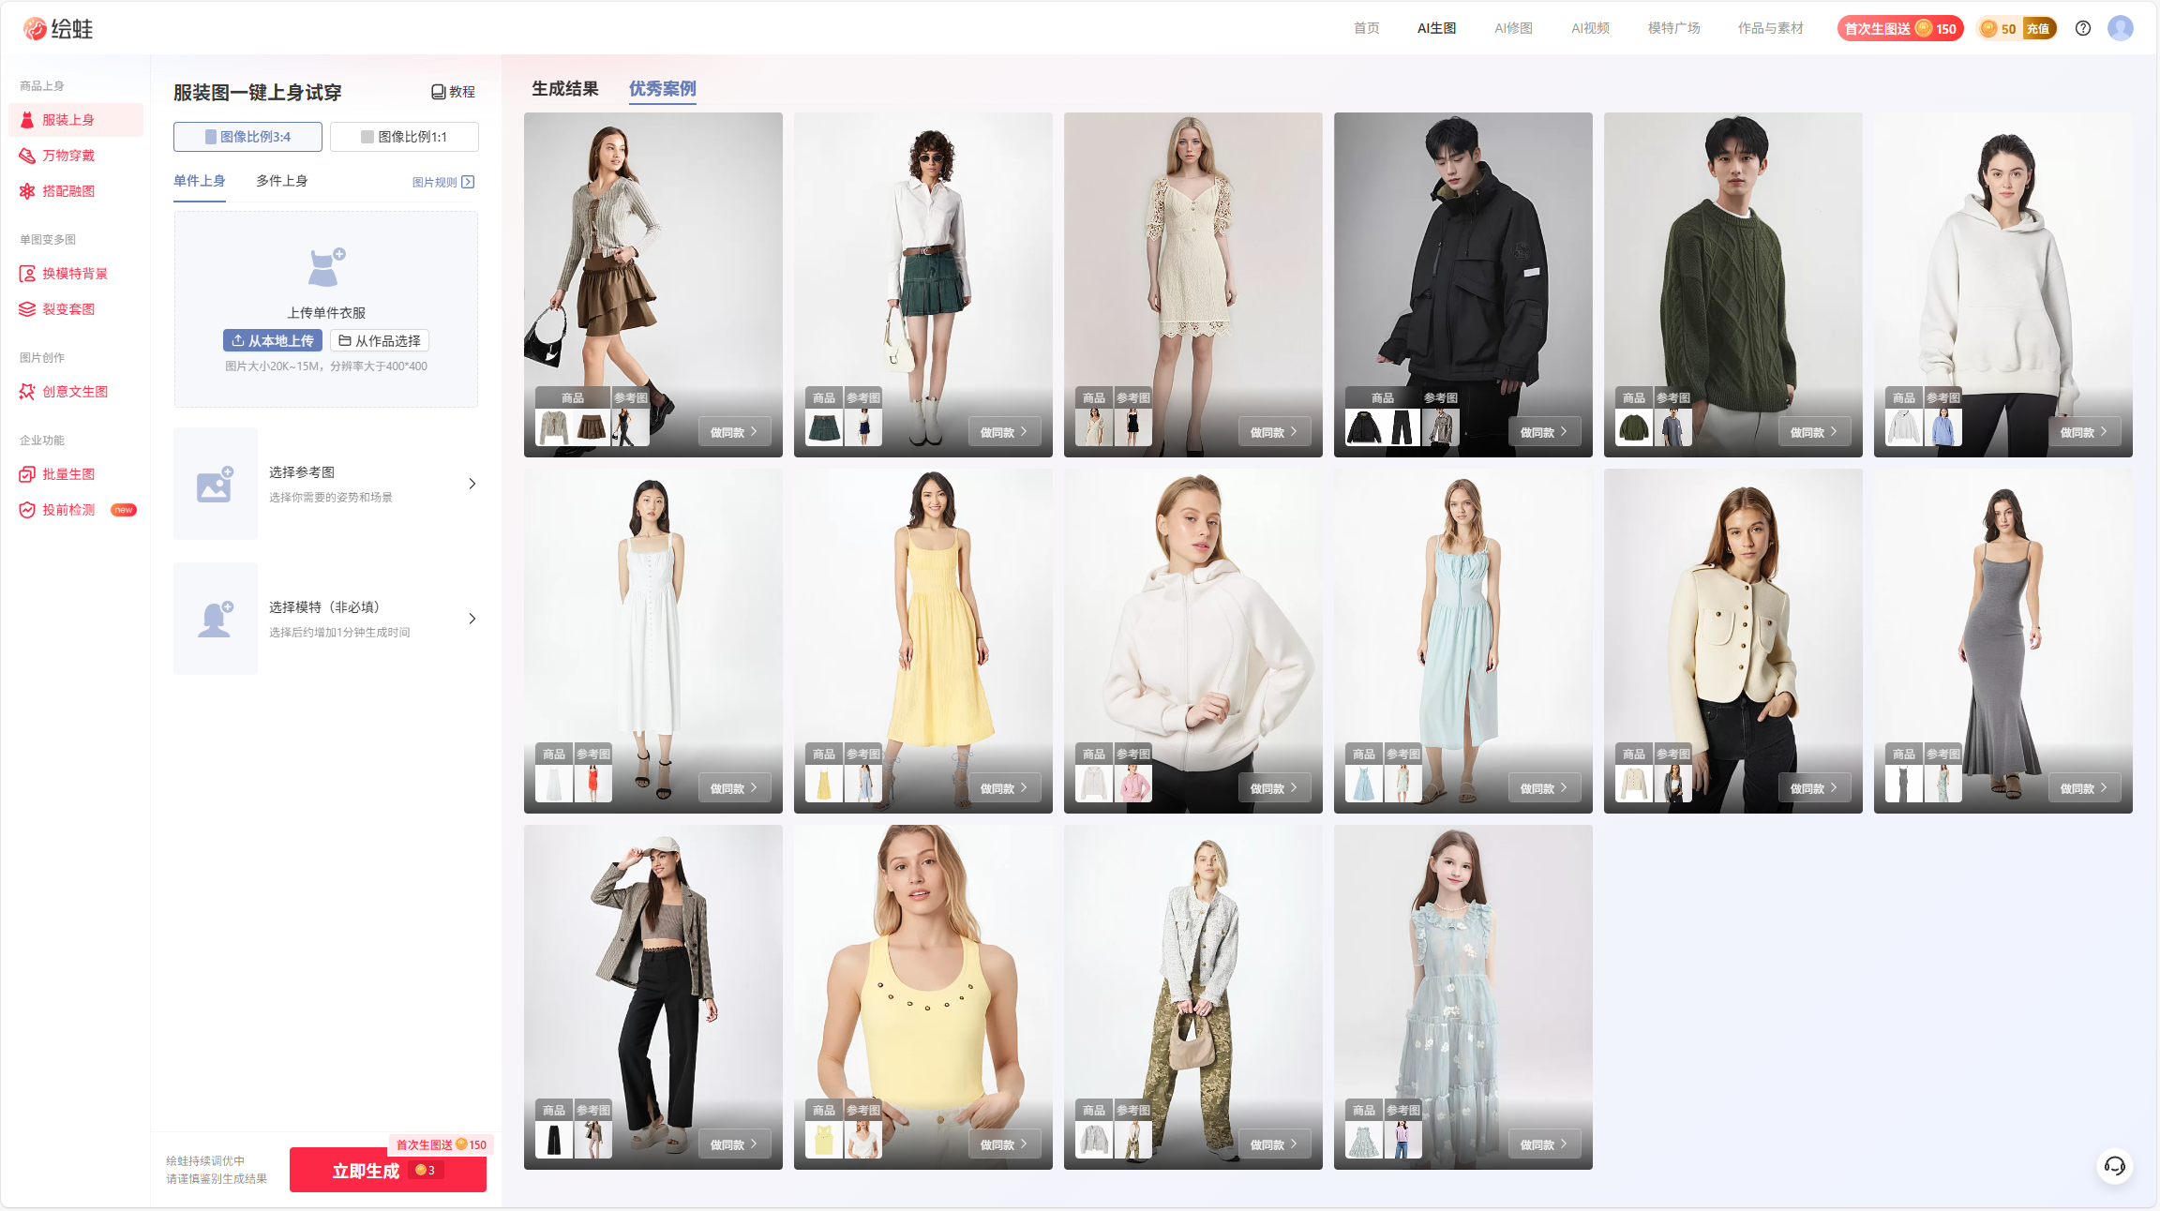Click the 绘蛙 logo icon

pos(35,29)
